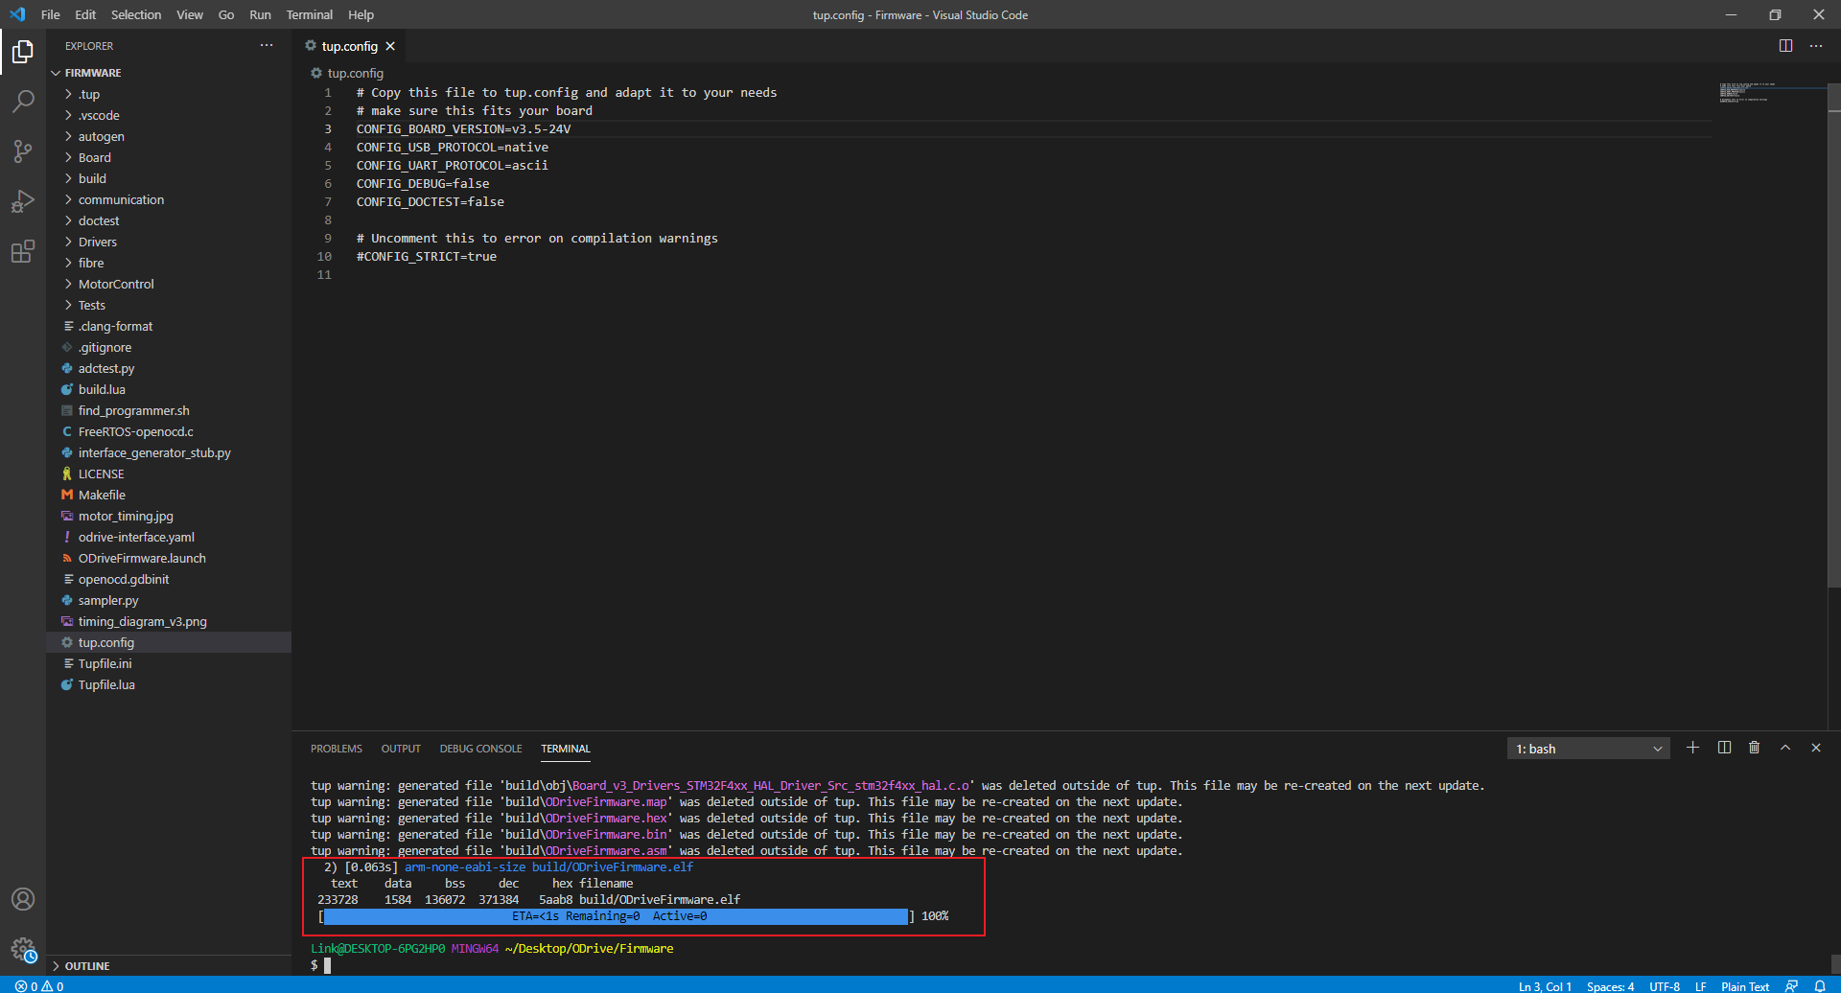
Task: Open the Search view in activity bar
Action: (x=23, y=101)
